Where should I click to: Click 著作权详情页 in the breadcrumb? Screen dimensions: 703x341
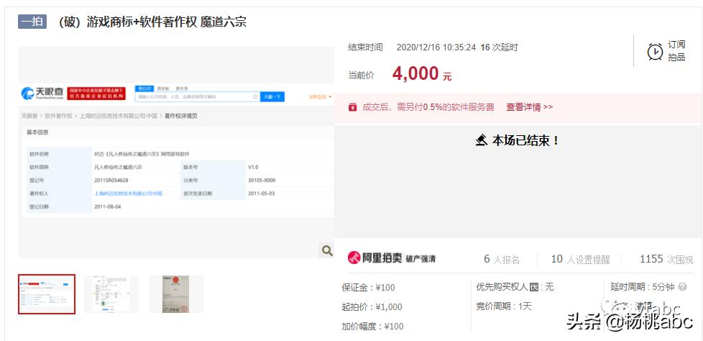coord(180,116)
